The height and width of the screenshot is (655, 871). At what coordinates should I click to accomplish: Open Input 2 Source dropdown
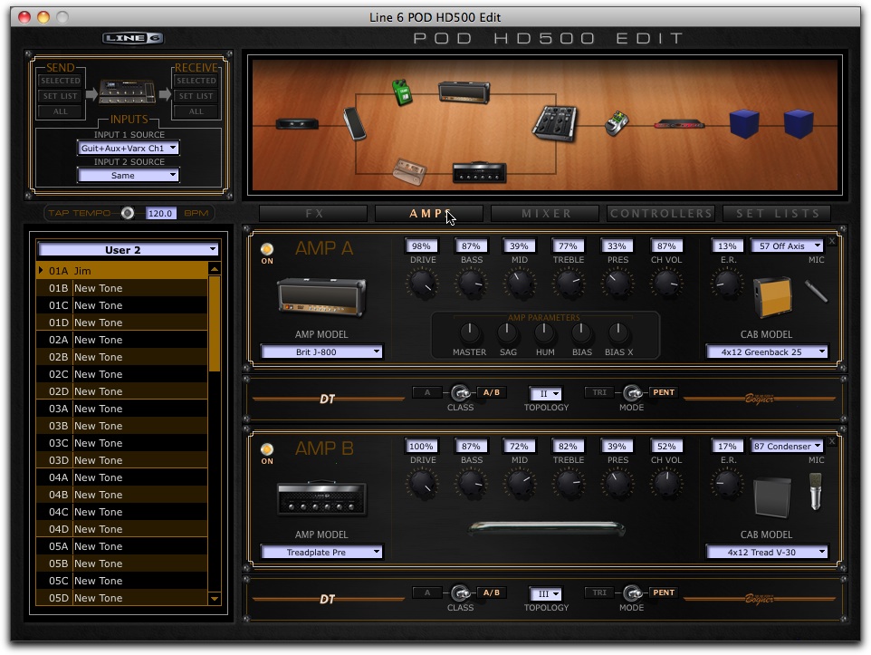coord(129,175)
